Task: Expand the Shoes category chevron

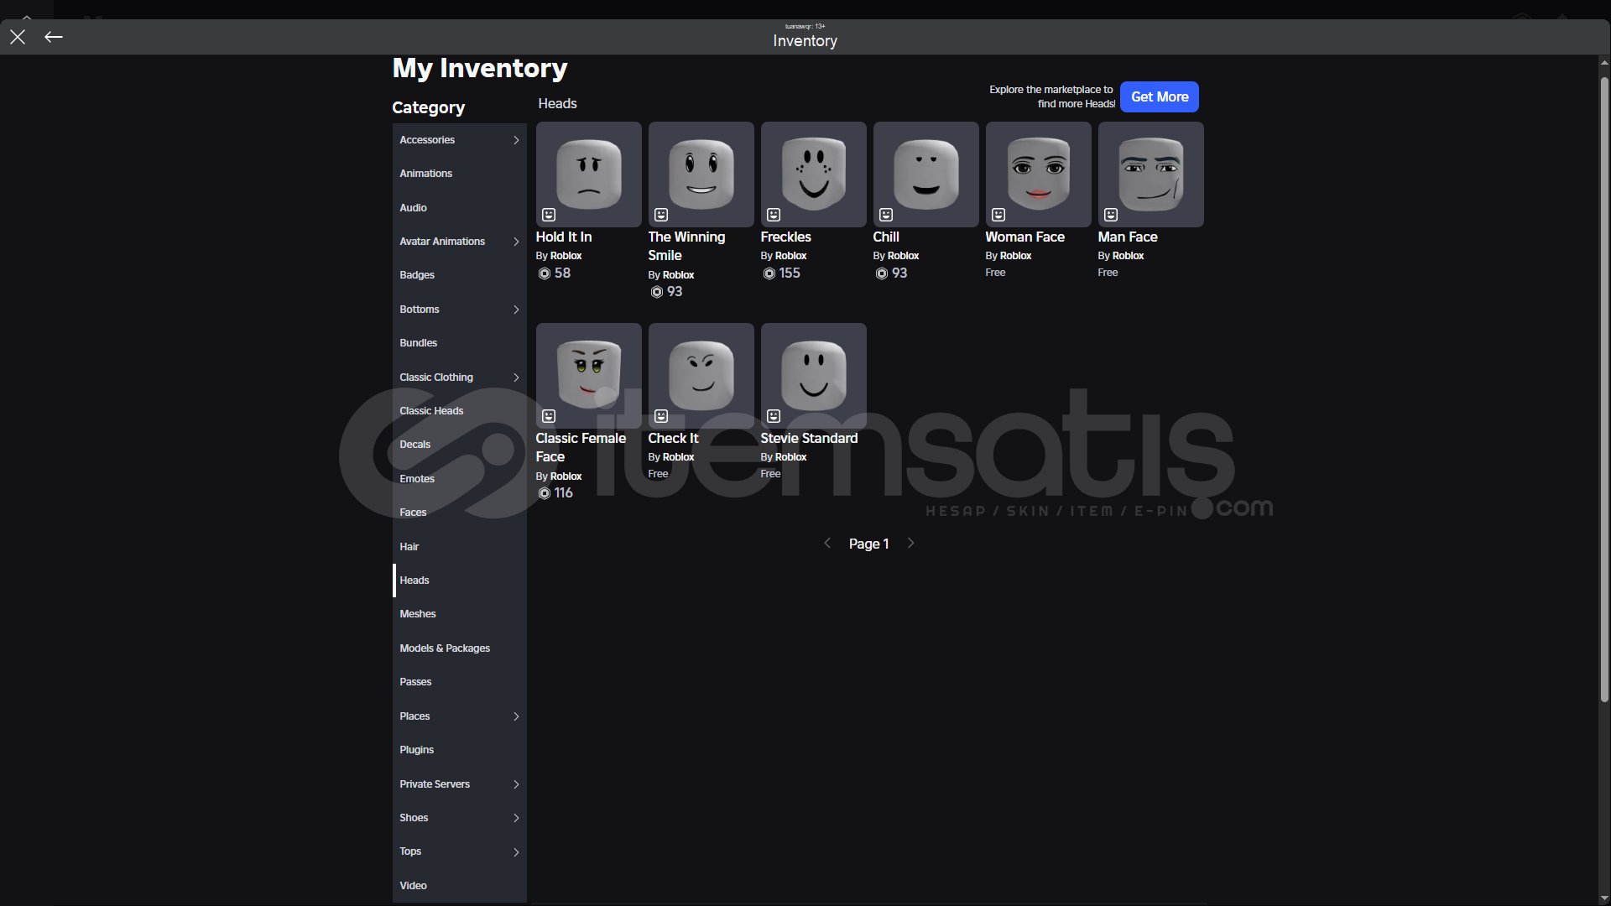Action: point(516,818)
